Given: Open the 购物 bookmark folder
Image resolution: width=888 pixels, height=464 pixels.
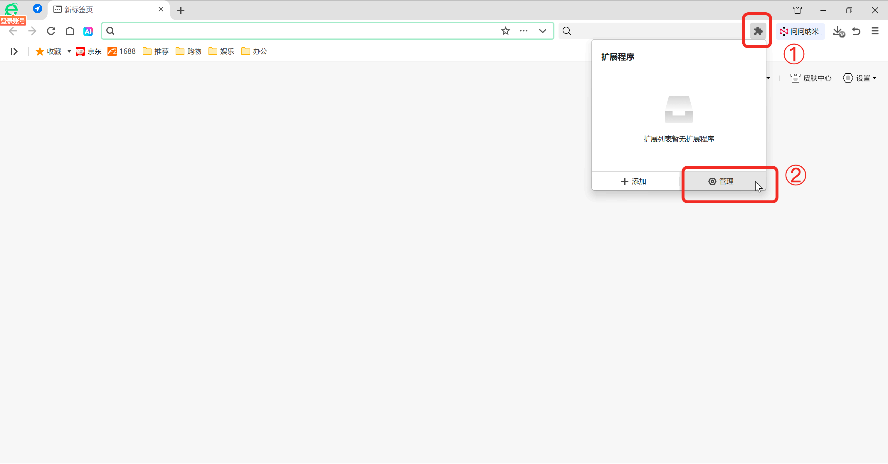Looking at the screenshot, I should [189, 51].
